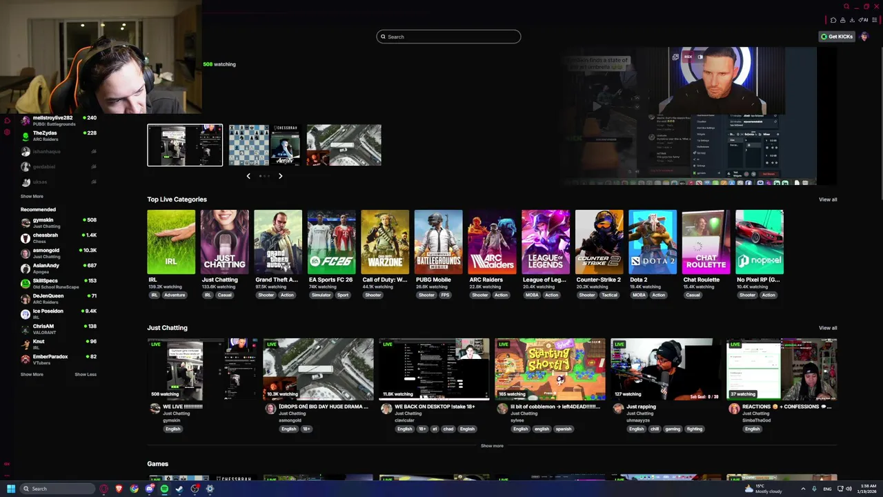Open recommended channel asmongold

point(59,253)
